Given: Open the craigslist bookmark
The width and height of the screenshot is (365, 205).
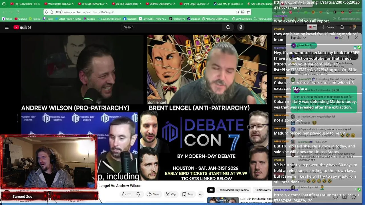Looking at the screenshot, I should pos(193,19).
